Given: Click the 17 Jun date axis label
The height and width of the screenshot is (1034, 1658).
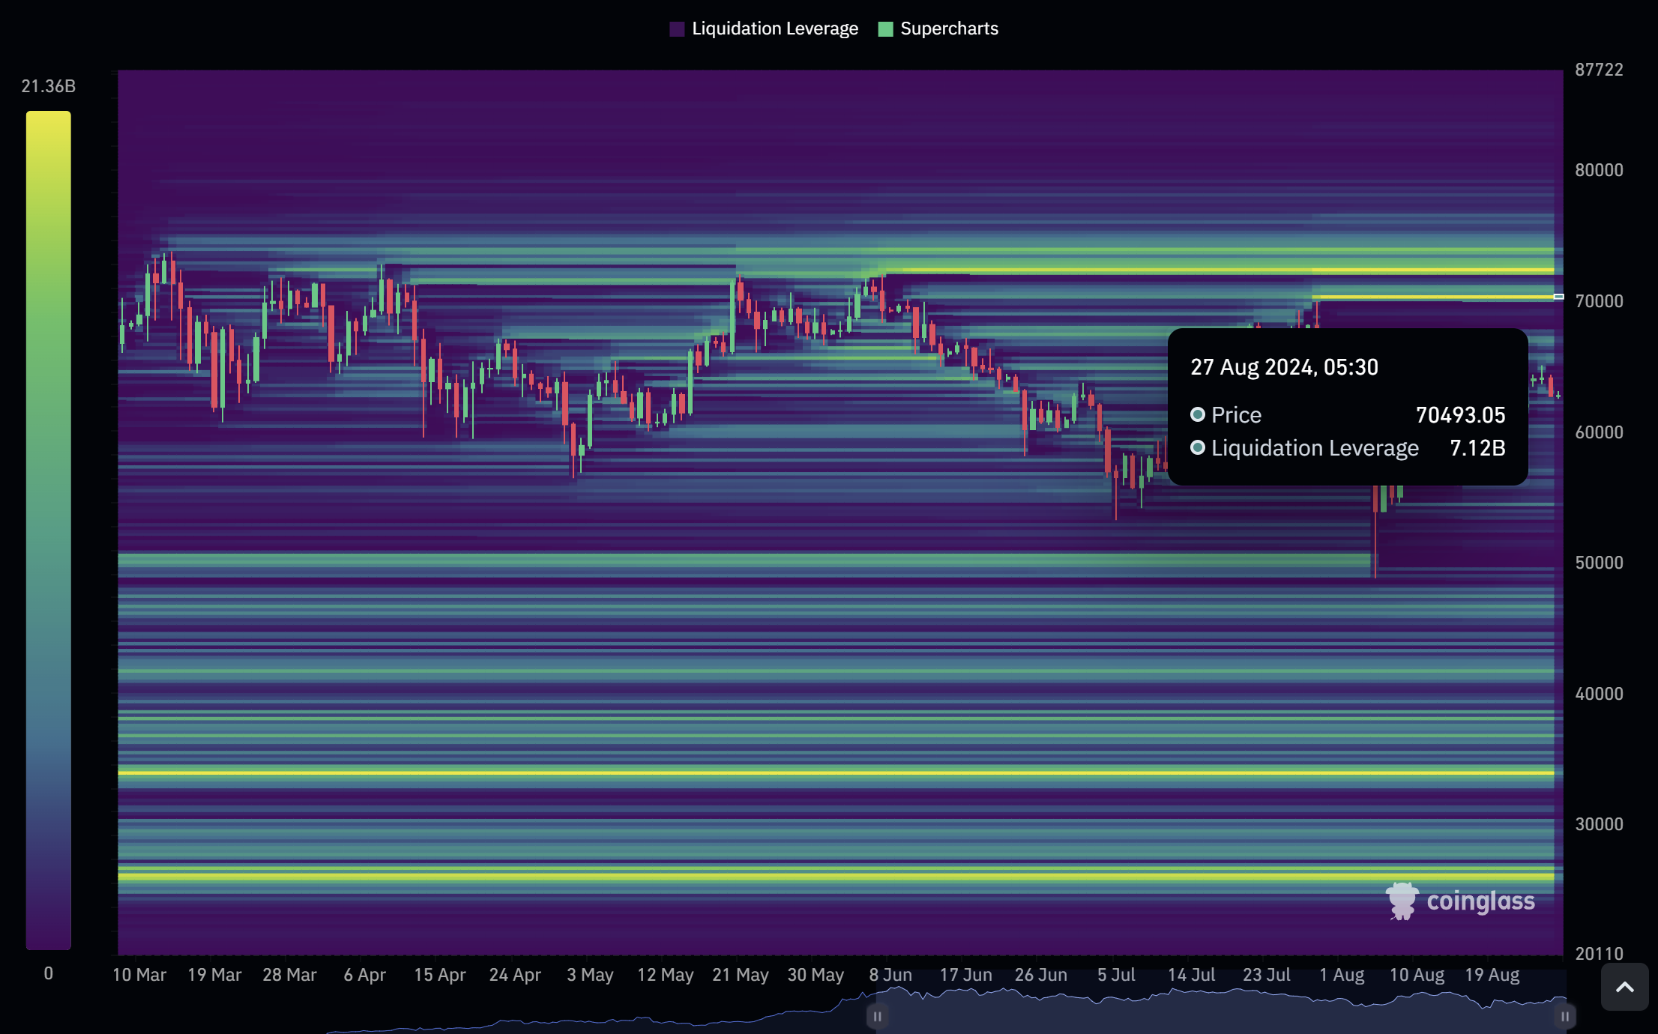Looking at the screenshot, I should (965, 975).
